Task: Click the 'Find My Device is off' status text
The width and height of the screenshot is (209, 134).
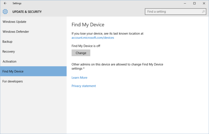Action: point(86,46)
